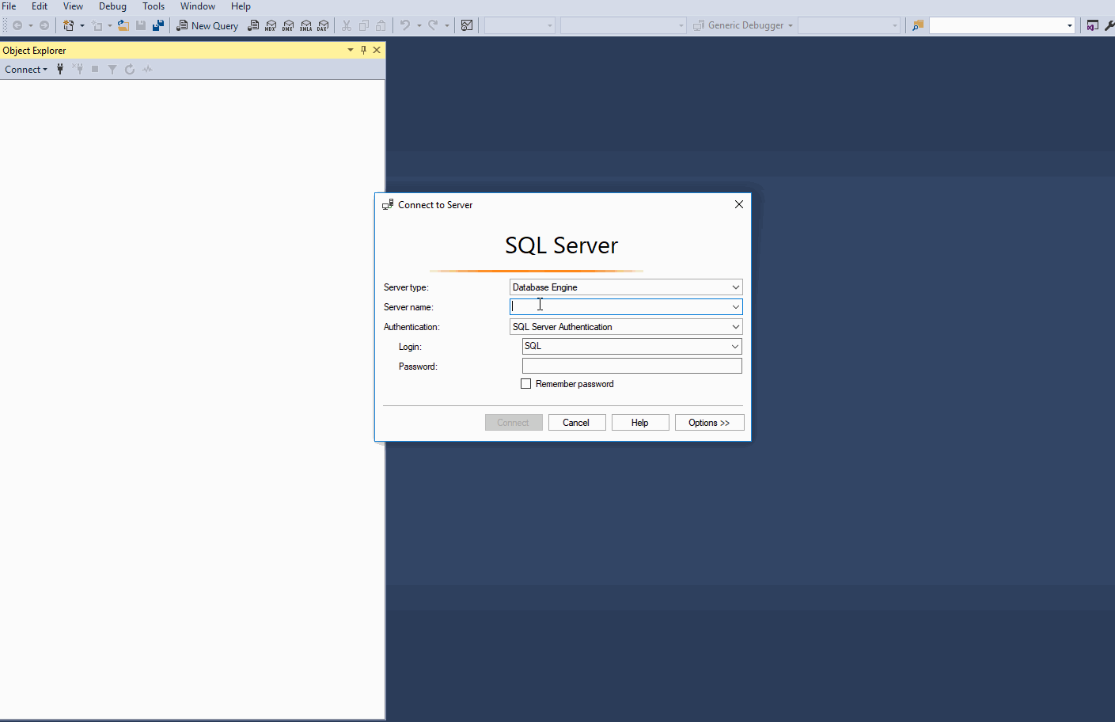1115x722 pixels.
Task: Click the Cancel button in the dialog
Action: (x=576, y=423)
